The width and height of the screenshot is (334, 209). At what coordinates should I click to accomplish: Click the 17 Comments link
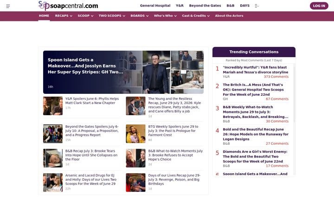click(x=277, y=166)
